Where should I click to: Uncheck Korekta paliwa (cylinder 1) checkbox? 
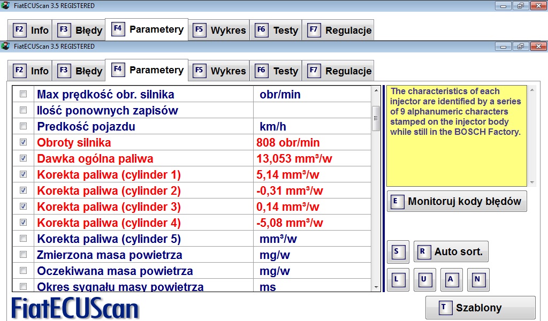24,174
